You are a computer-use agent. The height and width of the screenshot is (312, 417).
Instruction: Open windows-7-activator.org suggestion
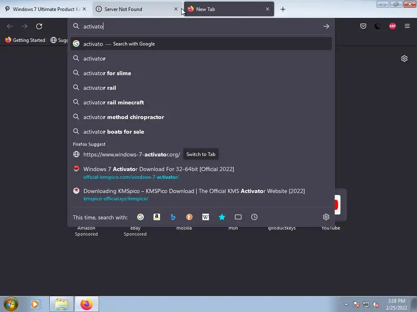click(x=201, y=154)
